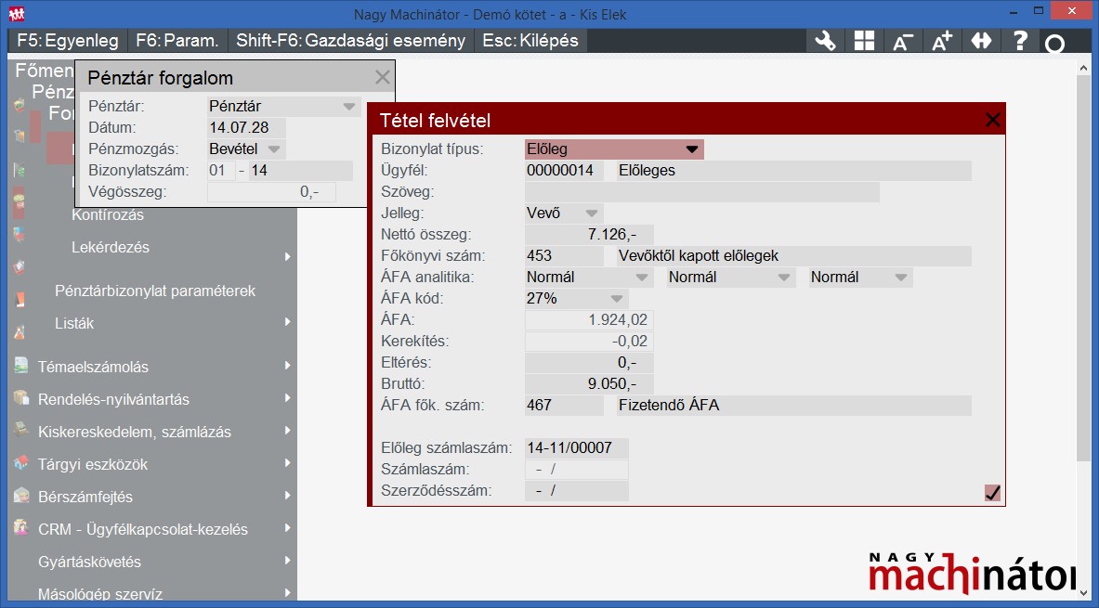
Task: Open the Pénztár dropdown arrow
Action: 349,107
